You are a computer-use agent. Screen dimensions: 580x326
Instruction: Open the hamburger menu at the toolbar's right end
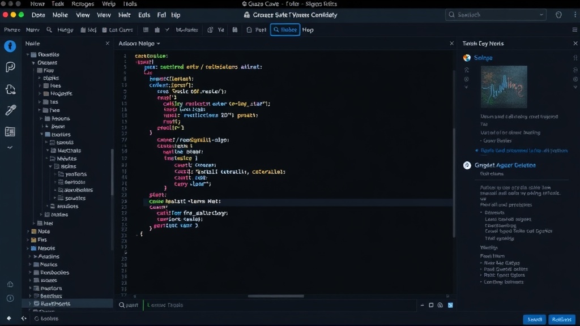click(x=574, y=29)
